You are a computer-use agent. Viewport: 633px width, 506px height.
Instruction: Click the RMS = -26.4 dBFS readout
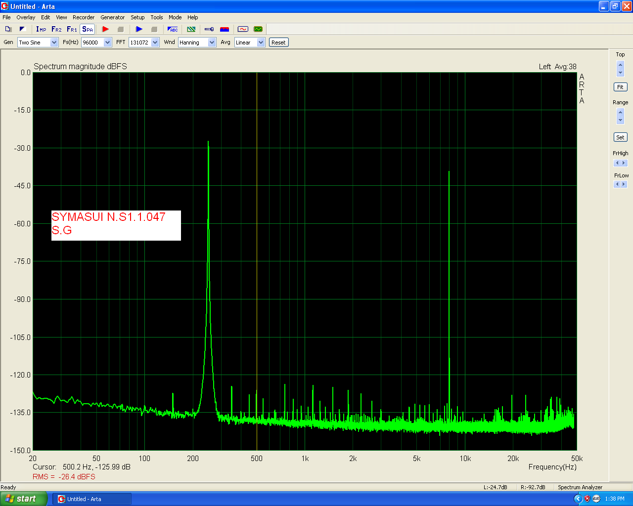64,477
